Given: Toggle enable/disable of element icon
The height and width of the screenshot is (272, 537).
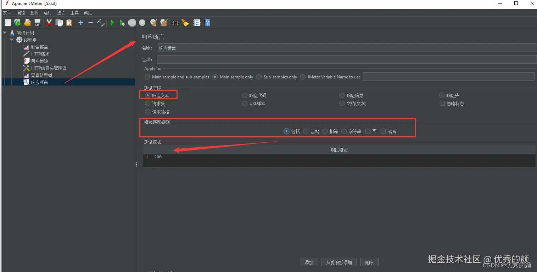Looking at the screenshot, I should click(x=101, y=23).
